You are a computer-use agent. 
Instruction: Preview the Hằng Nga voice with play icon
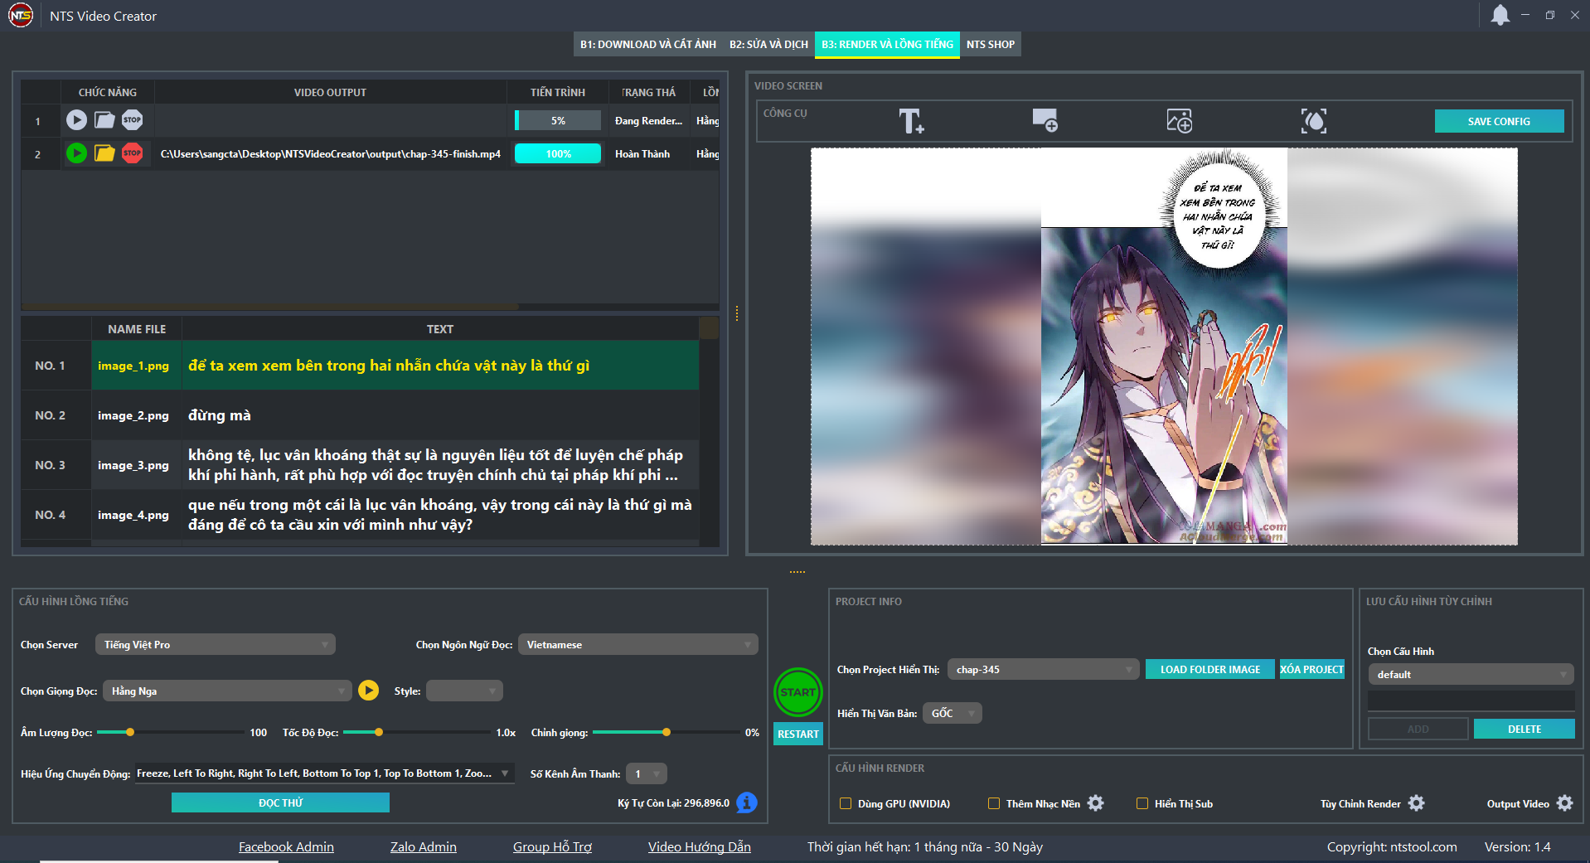click(x=367, y=690)
